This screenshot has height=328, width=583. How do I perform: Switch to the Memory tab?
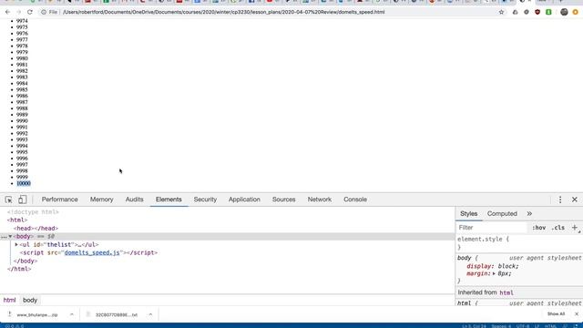(x=101, y=200)
